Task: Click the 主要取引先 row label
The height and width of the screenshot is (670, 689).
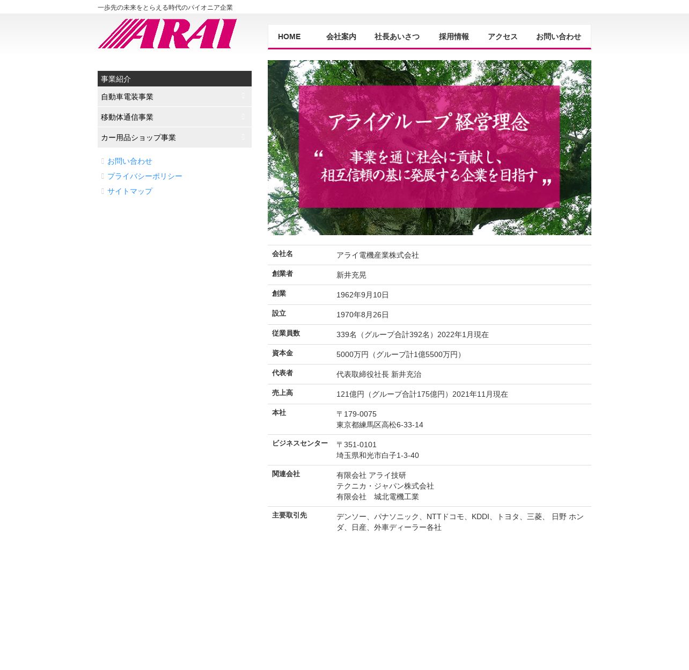Action: click(290, 515)
